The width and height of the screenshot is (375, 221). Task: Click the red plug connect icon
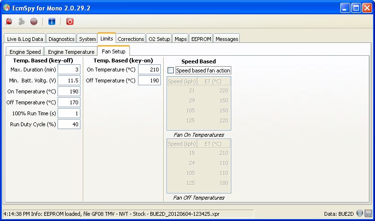(x=9, y=21)
